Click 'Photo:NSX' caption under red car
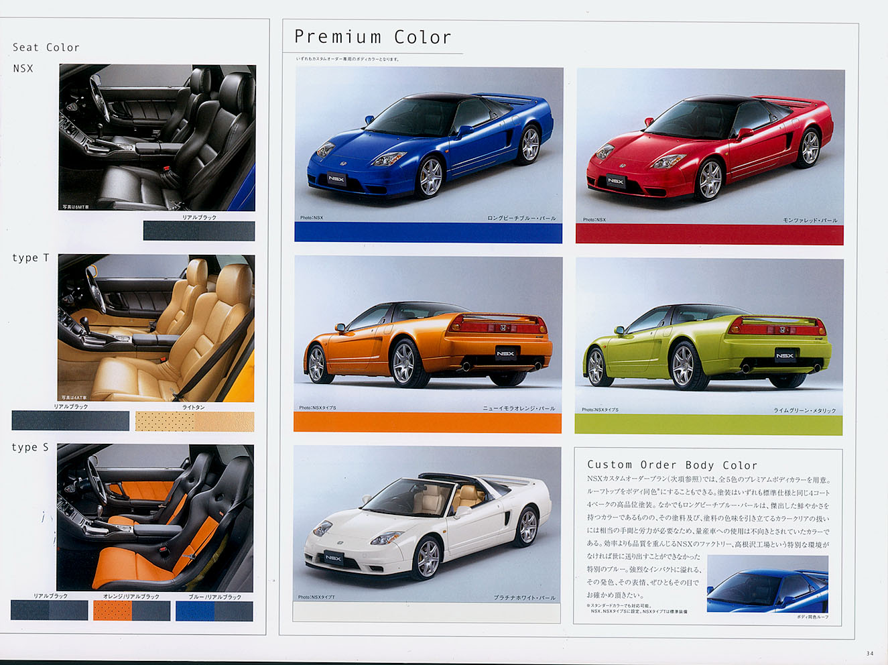The height and width of the screenshot is (665, 888). click(x=594, y=220)
